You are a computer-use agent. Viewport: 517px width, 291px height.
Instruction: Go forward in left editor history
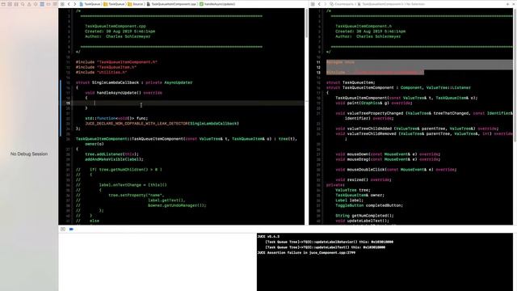(74, 4)
